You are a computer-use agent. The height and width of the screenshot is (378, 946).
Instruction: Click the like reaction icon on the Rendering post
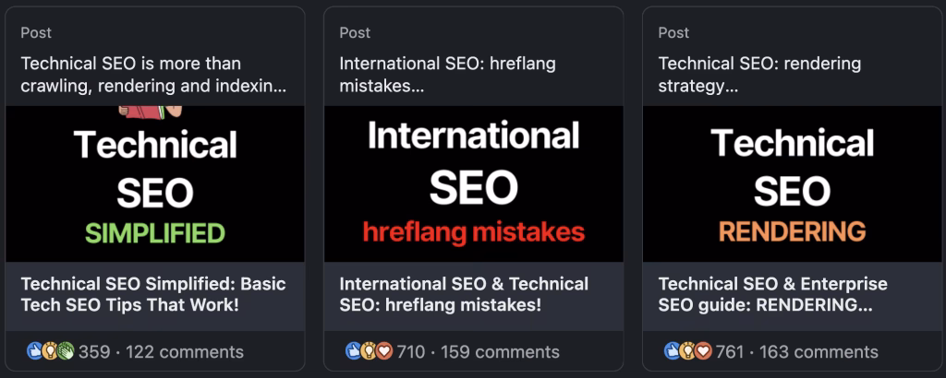tap(673, 351)
